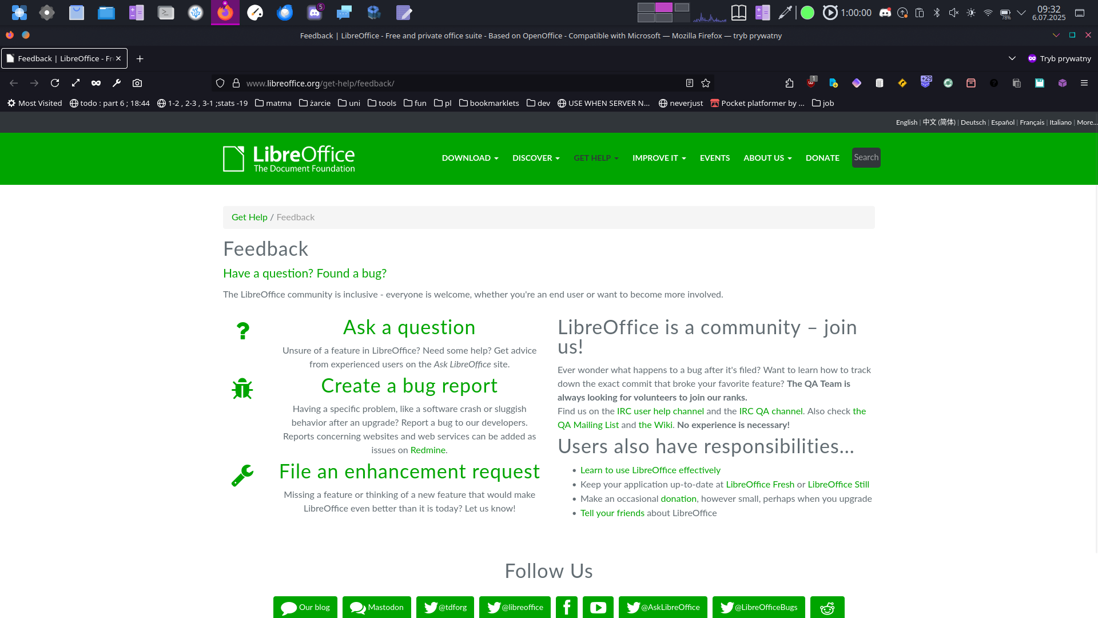This screenshot has height=618, width=1098.
Task: Open the Firefox hamburger menu
Action: [x=1084, y=83]
